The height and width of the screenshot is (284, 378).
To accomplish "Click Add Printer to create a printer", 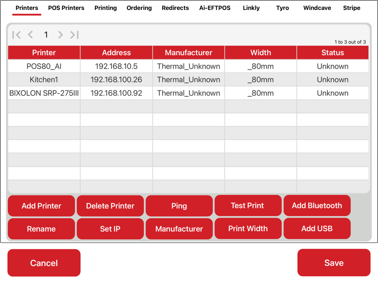I will [41, 206].
